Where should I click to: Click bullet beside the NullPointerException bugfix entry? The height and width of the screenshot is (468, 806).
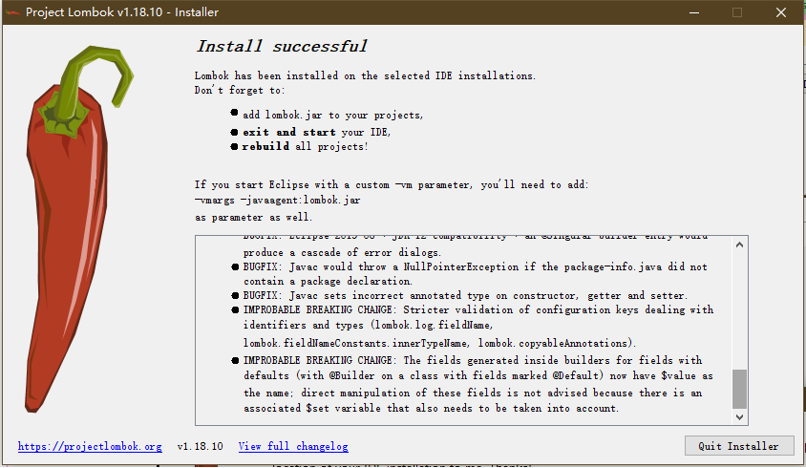[236, 267]
